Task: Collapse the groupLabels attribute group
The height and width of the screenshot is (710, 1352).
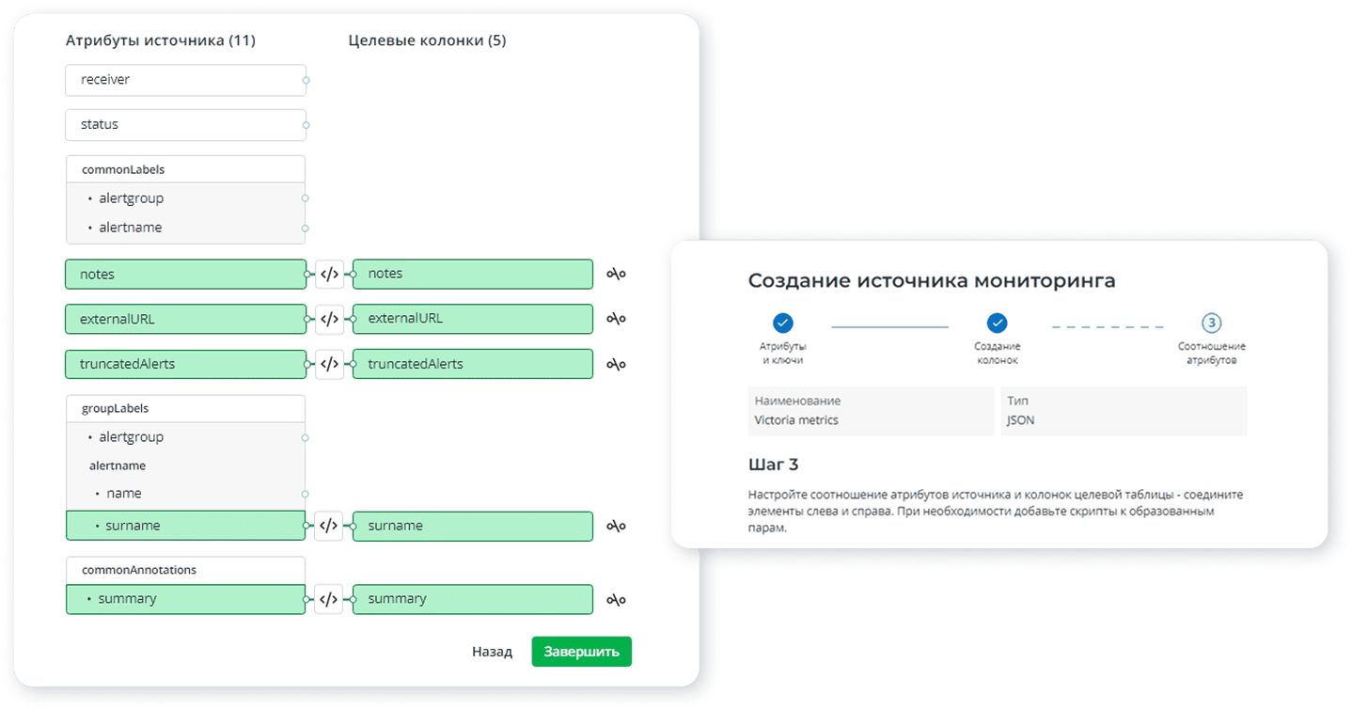Action: pos(185,408)
